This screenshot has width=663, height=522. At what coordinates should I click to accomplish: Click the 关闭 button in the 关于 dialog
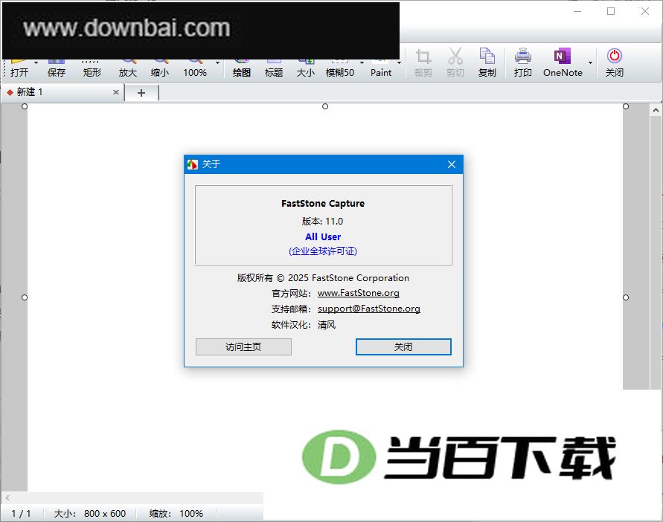[x=403, y=347]
